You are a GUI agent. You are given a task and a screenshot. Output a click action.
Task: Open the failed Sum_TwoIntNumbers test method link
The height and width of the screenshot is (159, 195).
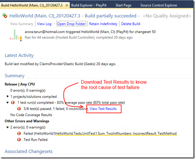pos(116,133)
